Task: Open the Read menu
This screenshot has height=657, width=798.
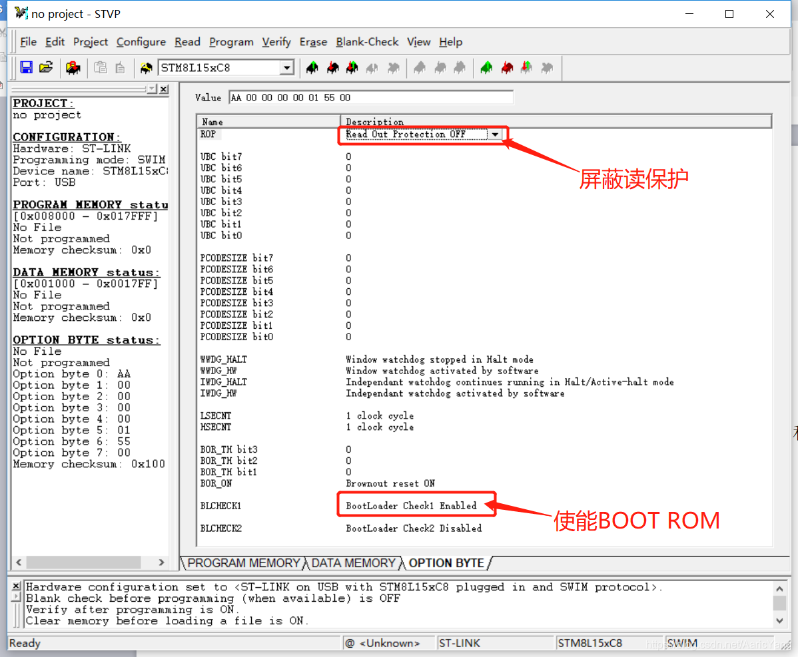Action: point(187,42)
